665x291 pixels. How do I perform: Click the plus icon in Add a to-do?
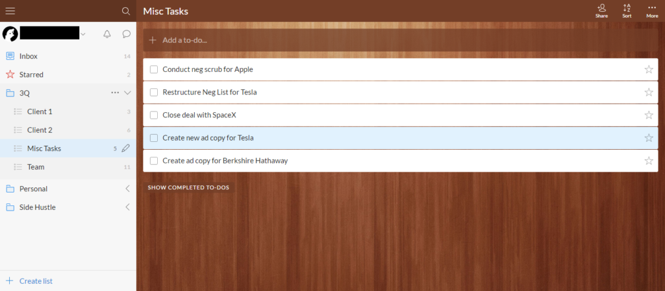point(153,40)
